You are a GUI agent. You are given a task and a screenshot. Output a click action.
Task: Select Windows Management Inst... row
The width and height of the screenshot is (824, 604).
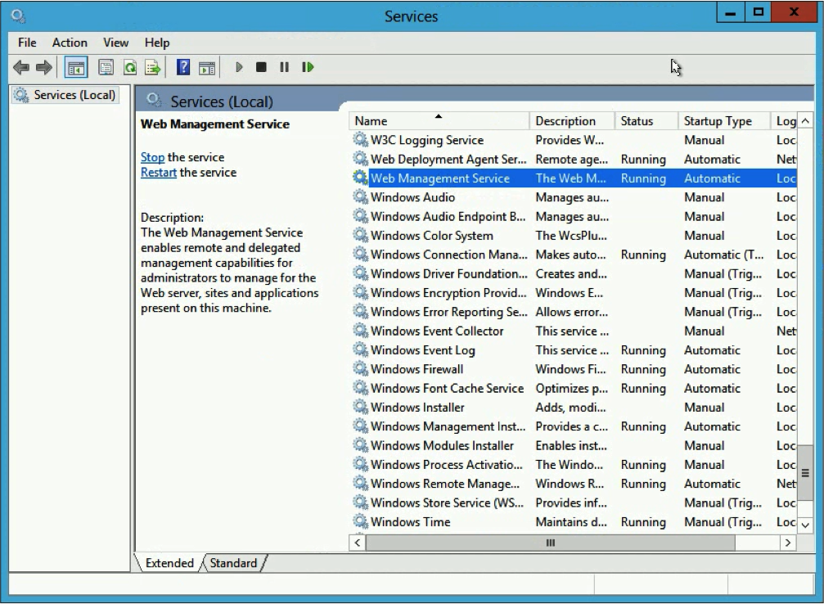[x=574, y=426]
